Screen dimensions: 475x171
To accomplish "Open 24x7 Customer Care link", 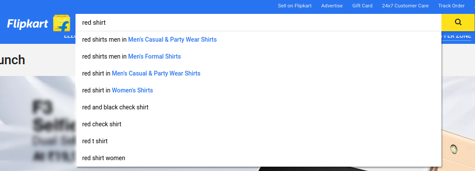I will click(x=405, y=6).
